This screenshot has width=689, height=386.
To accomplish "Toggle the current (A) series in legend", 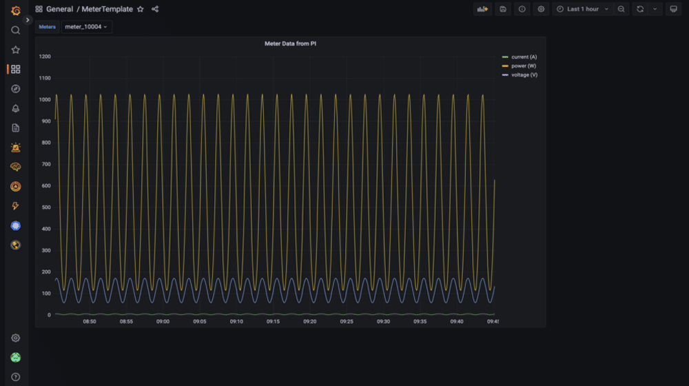I will click(523, 57).
